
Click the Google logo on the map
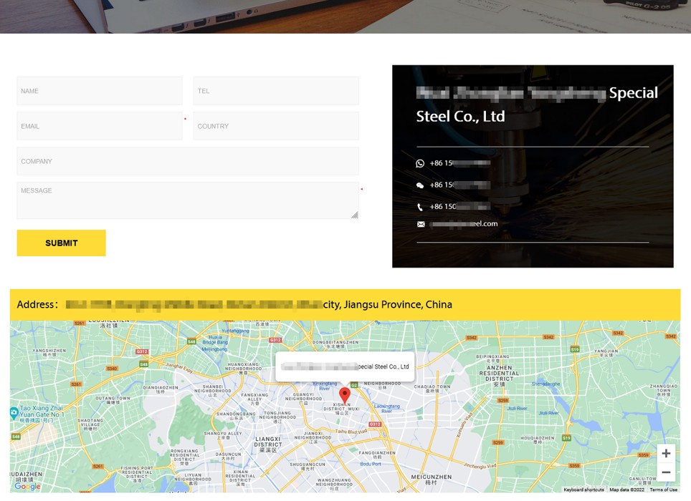tap(27, 487)
